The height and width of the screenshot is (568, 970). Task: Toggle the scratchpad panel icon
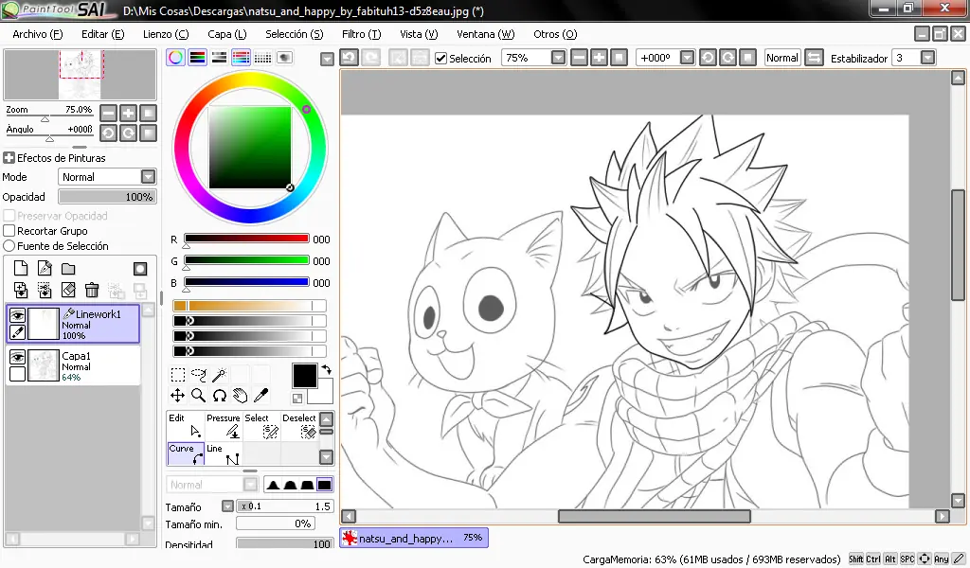[x=284, y=58]
